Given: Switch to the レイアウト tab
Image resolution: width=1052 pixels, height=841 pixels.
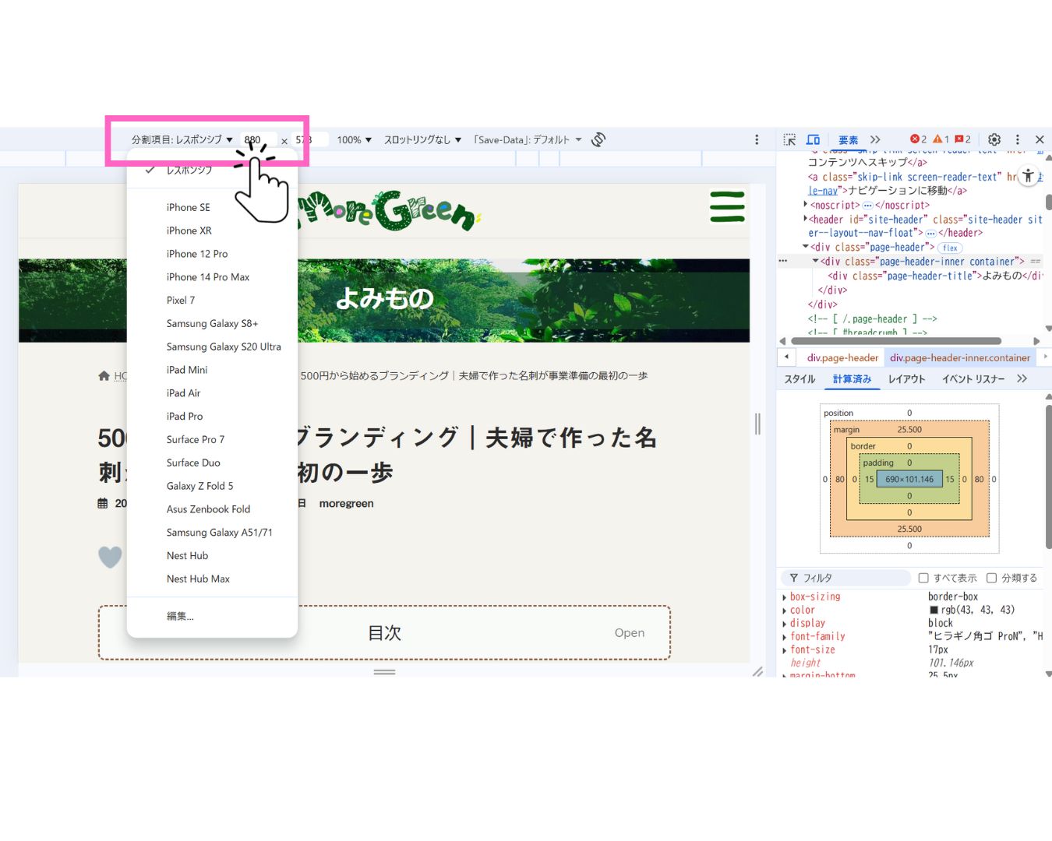Looking at the screenshot, I should point(906,379).
